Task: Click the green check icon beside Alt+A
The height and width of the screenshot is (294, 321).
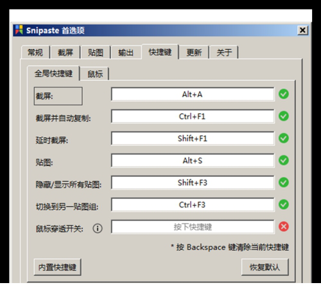Action: point(284,94)
